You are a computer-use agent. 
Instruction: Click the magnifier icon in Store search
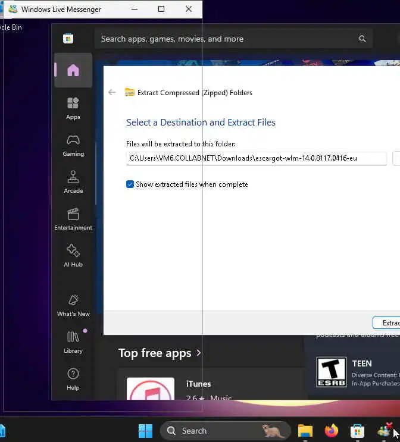click(x=362, y=39)
